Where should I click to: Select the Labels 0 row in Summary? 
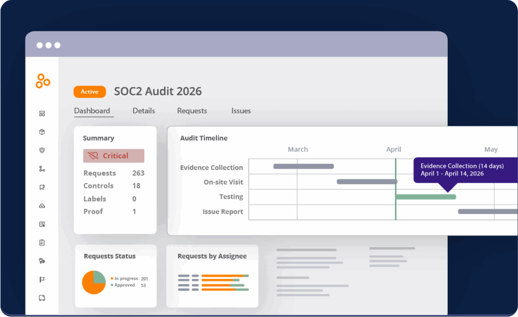(110, 199)
